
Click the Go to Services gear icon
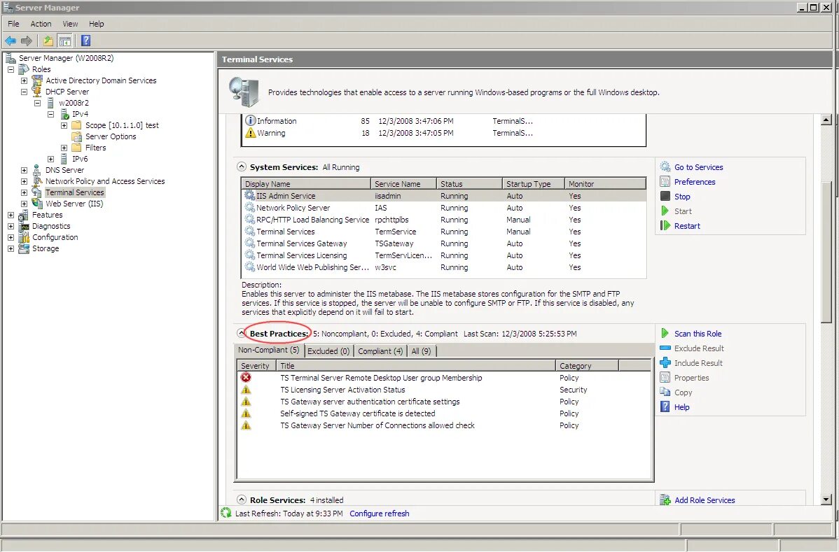click(665, 167)
